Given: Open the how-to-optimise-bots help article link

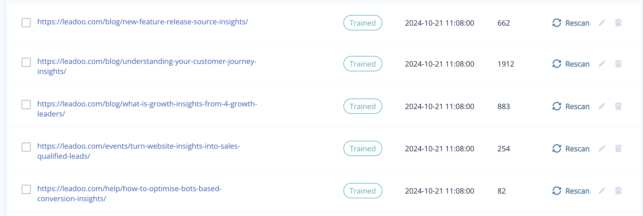Looking at the screenshot, I should pyautogui.click(x=130, y=188).
